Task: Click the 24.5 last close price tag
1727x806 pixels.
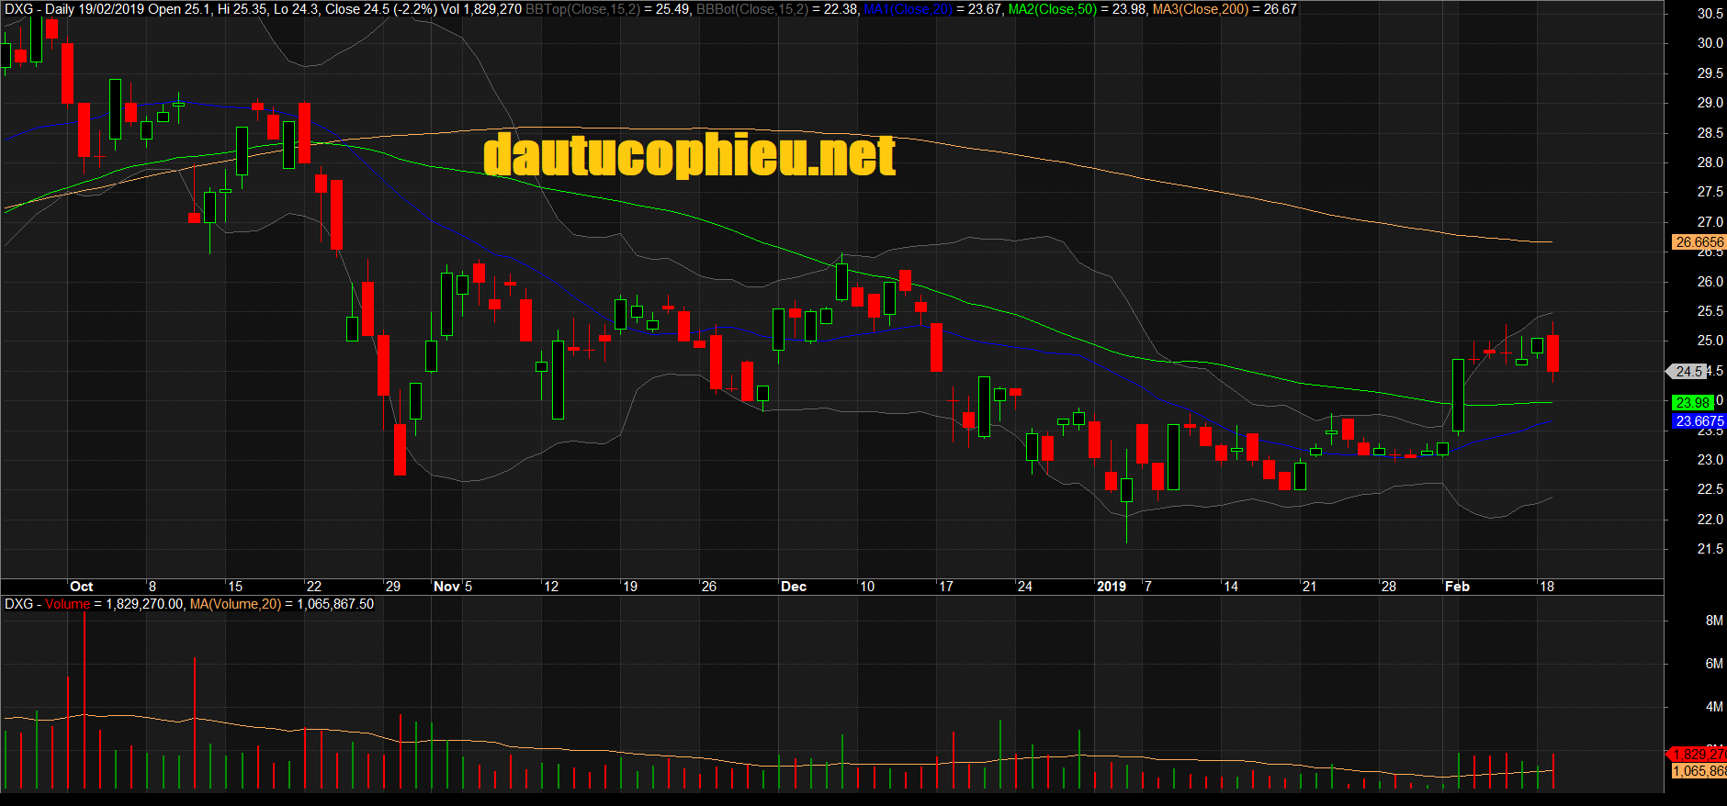Action: [x=1688, y=372]
